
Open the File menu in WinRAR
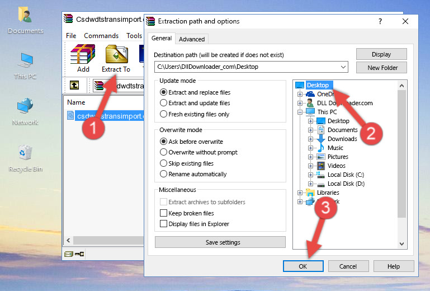pos(71,36)
